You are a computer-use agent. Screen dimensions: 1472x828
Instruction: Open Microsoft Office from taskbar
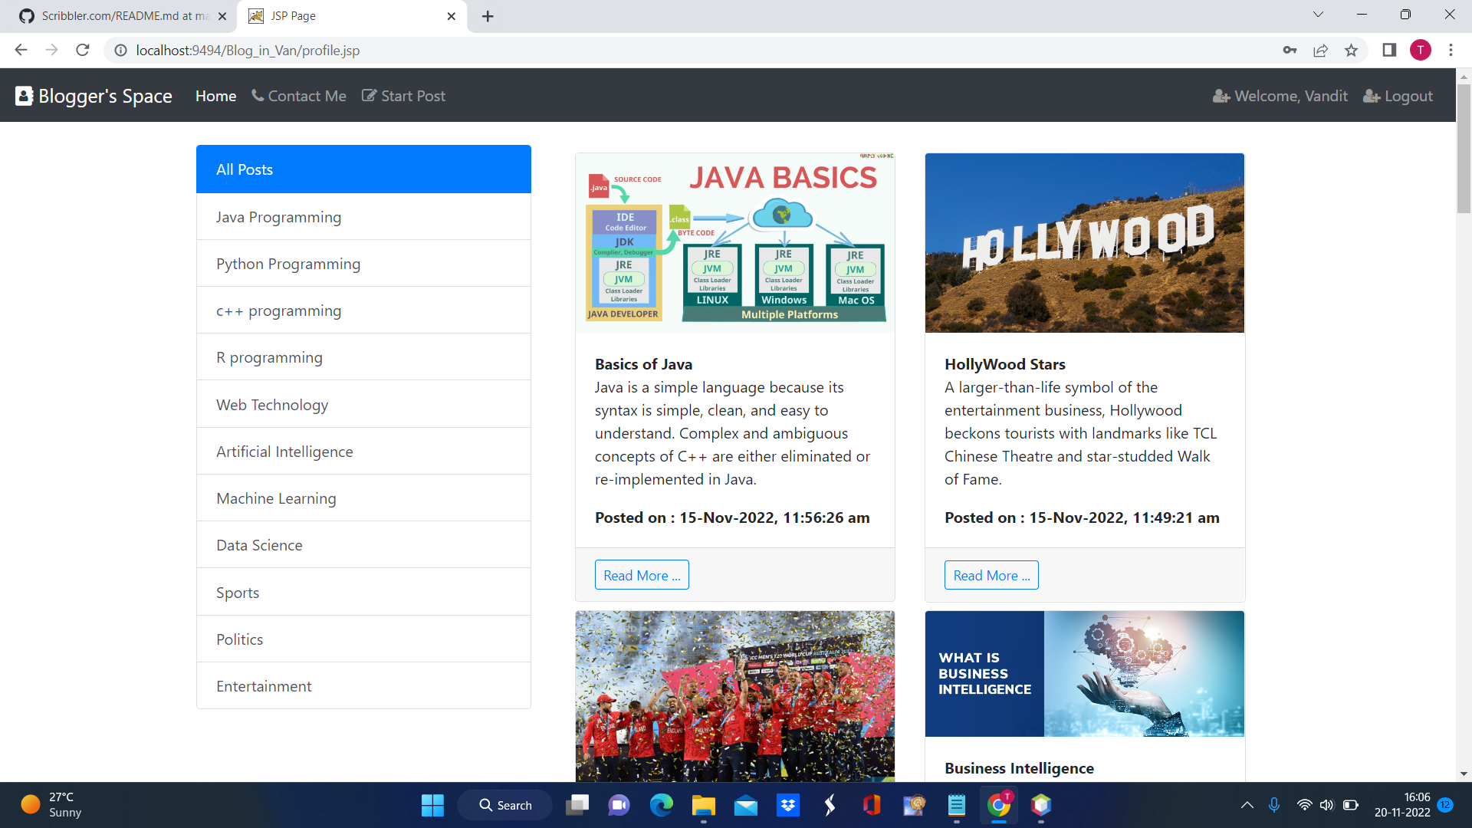click(872, 805)
